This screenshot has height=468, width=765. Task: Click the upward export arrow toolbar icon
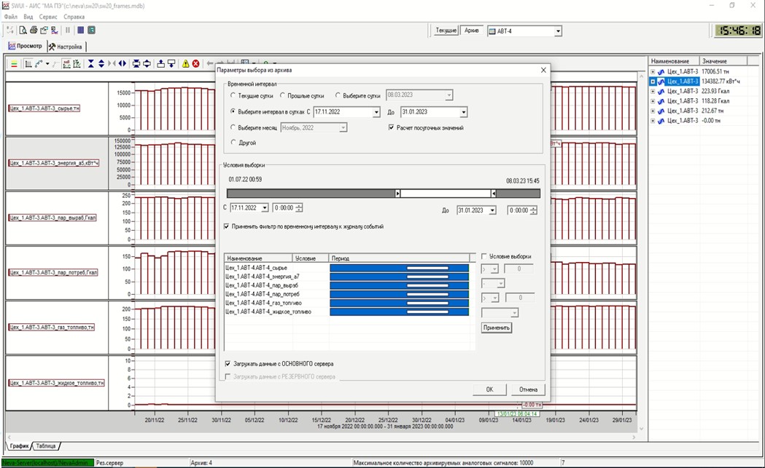coord(160,64)
